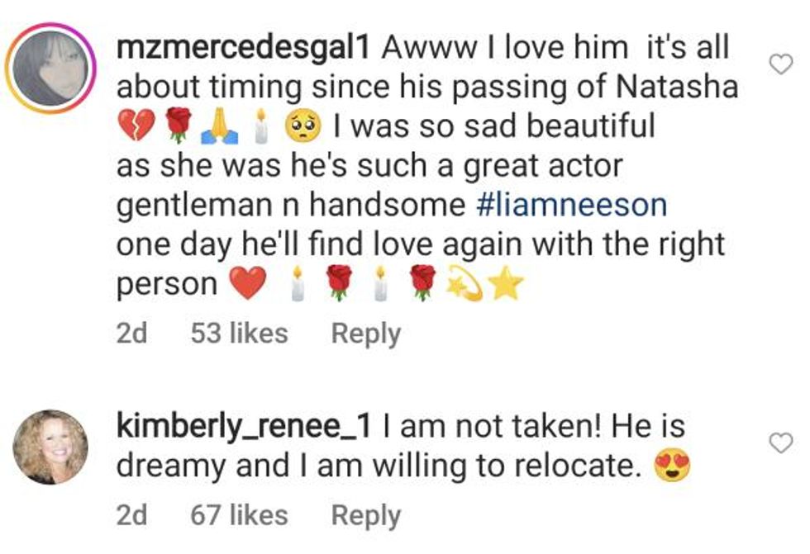Like kimberly_renee_1's comment with the heart icon

pos(780,443)
